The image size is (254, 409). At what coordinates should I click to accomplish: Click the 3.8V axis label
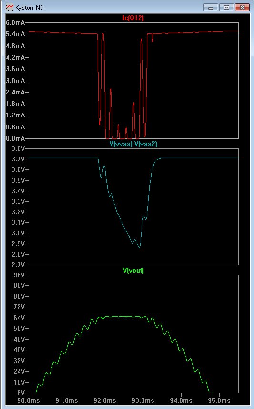coord(18,149)
